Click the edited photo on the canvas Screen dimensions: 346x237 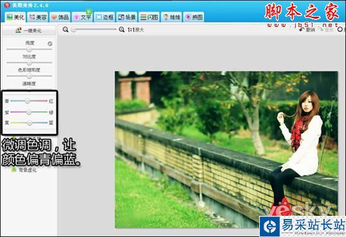click(x=226, y=150)
